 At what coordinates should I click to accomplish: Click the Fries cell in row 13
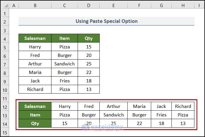(x=161, y=115)
